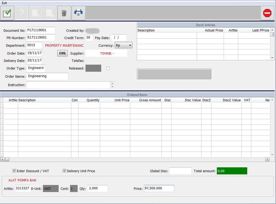Click the Con column header

75,100
